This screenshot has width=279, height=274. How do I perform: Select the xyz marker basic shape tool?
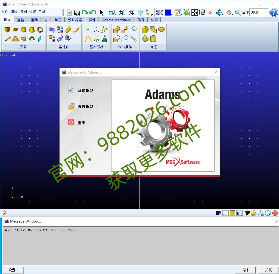point(97,39)
